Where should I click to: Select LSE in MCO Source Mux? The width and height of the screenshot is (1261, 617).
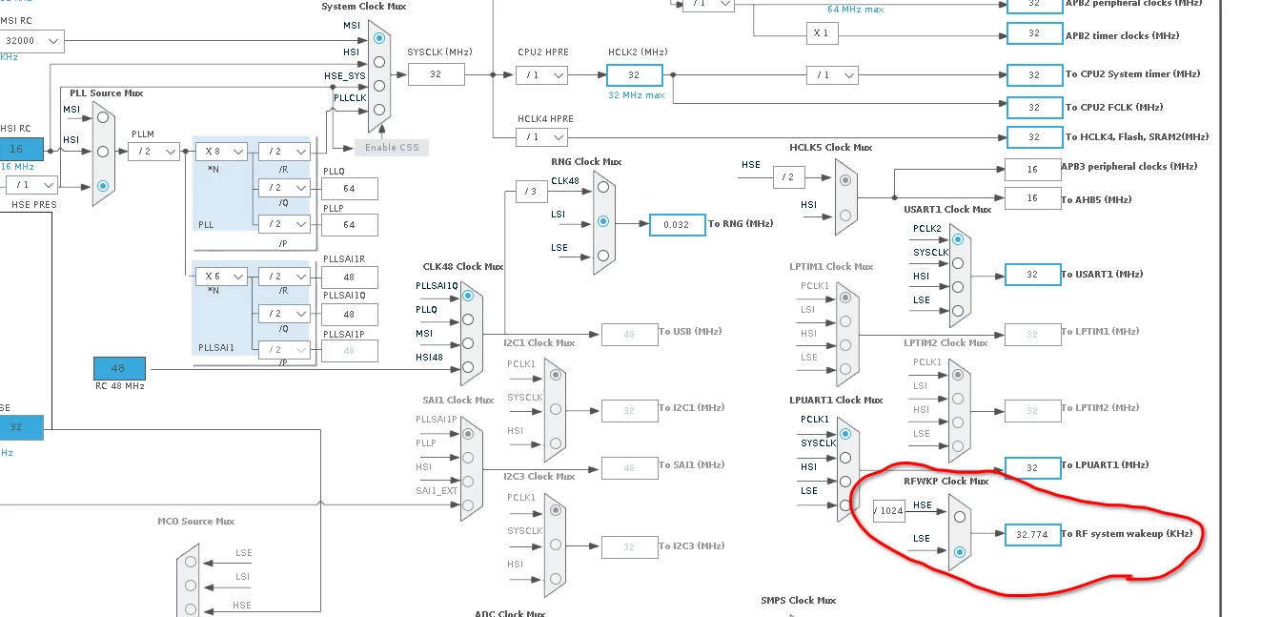coord(192,562)
